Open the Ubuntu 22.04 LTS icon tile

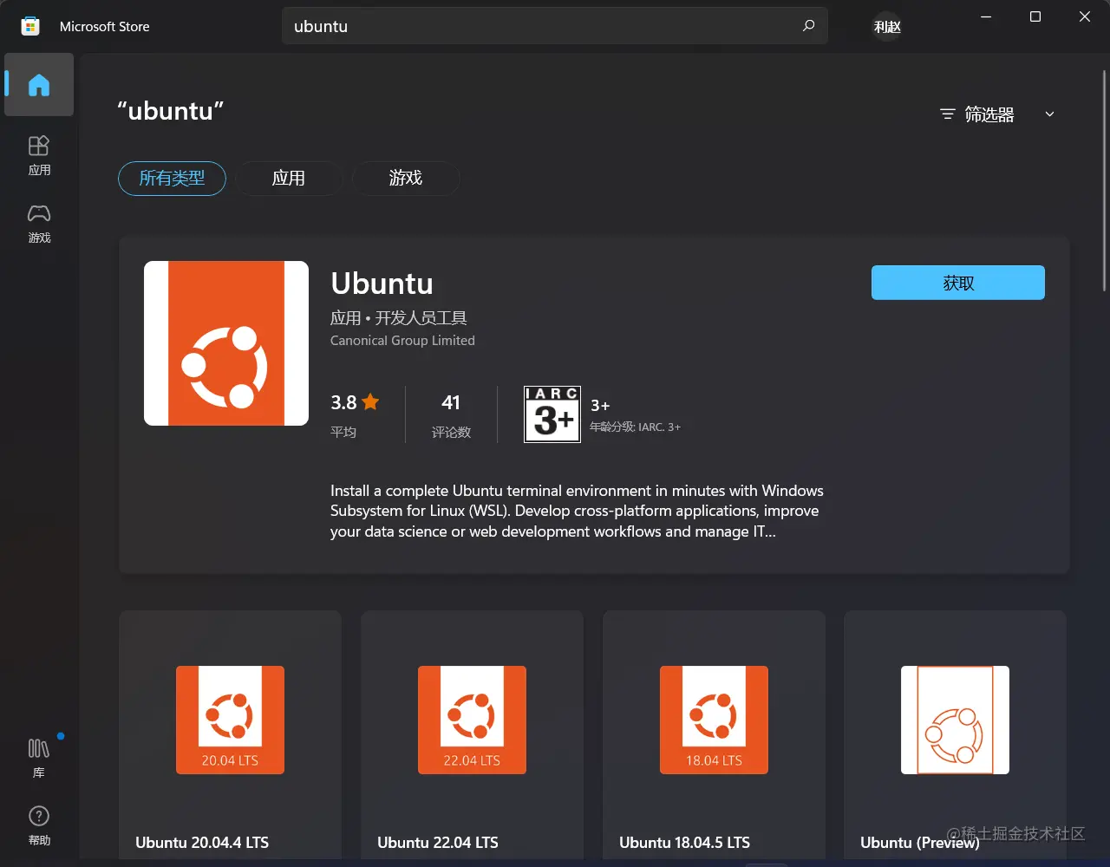[x=472, y=720]
